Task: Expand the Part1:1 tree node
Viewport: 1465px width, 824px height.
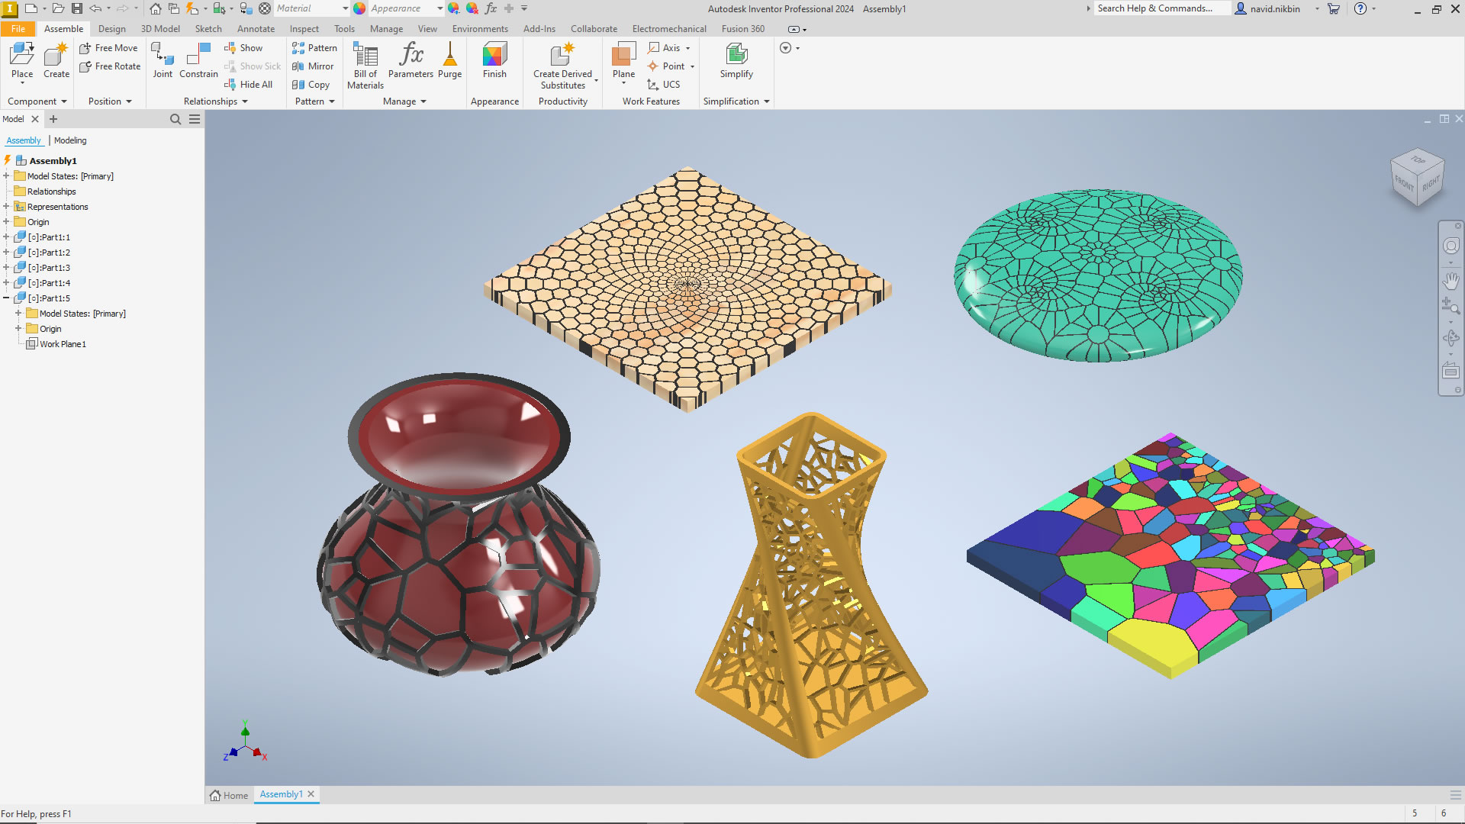Action: pos(6,237)
